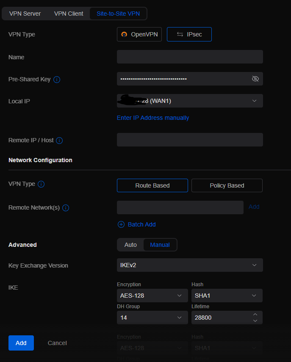Screen dimensions: 291x362
Task: Click info icon beside Remote IP / Host
Action: coord(59,141)
